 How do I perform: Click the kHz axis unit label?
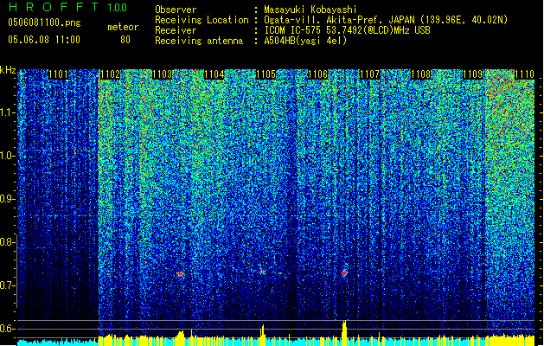point(8,70)
